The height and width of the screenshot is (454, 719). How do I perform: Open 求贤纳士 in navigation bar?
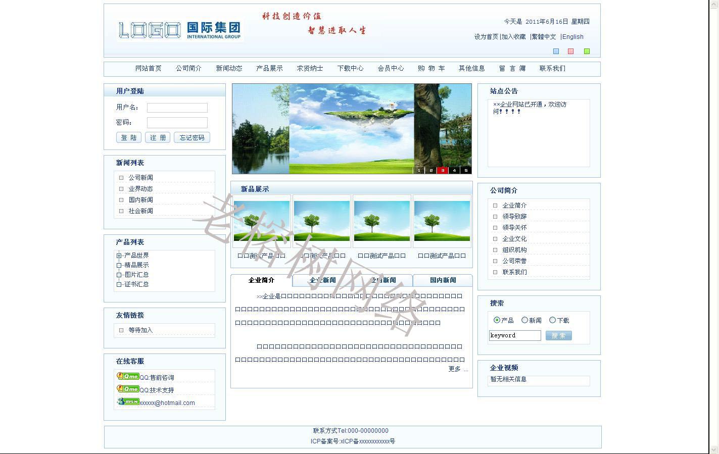tap(310, 68)
